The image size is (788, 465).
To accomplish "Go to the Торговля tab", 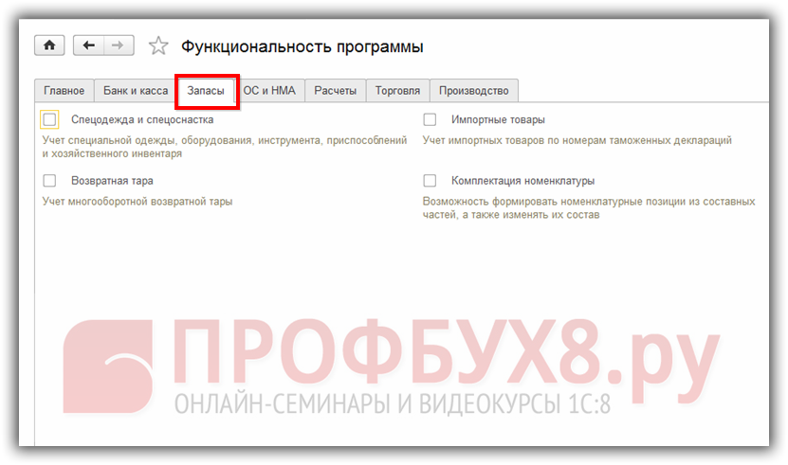I will (x=397, y=91).
